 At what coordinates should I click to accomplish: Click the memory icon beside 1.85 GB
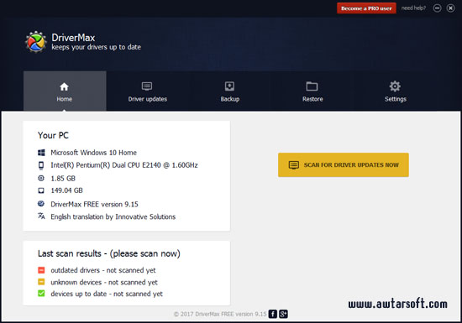pyautogui.click(x=41, y=178)
